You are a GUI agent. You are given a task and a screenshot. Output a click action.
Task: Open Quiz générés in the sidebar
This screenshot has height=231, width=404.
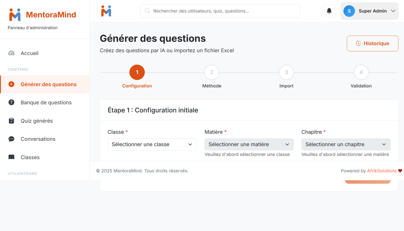click(37, 121)
